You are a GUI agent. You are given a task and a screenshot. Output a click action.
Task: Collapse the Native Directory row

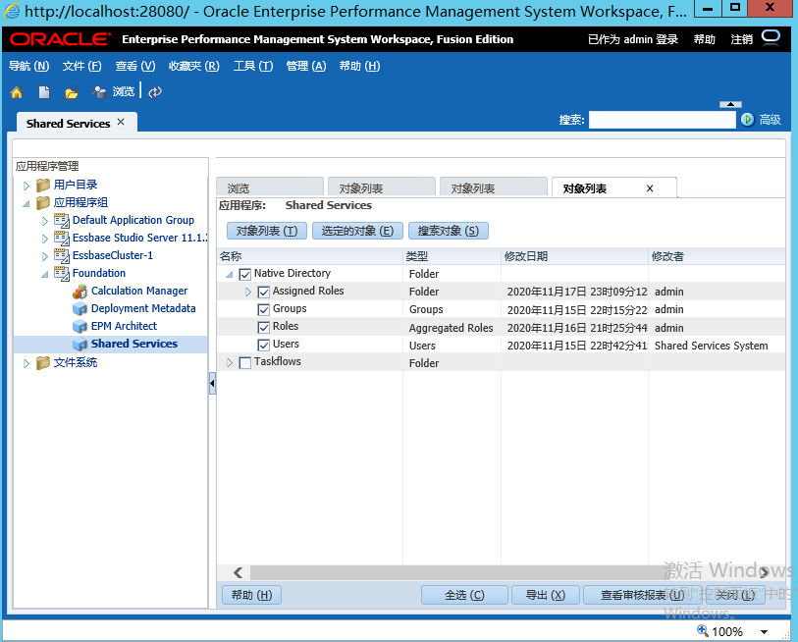point(230,275)
